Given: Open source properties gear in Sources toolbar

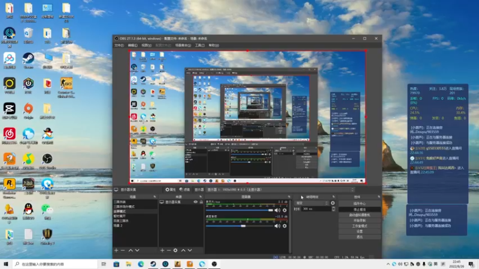Looking at the screenshot, I should pyautogui.click(x=175, y=250).
